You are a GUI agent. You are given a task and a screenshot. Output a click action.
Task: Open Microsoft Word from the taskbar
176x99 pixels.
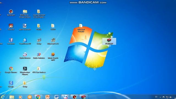click(x=56, y=97)
